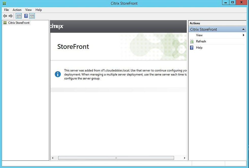This screenshot has height=168, width=249.
Task: Click the Help toolbar icon
Action: coord(26,16)
